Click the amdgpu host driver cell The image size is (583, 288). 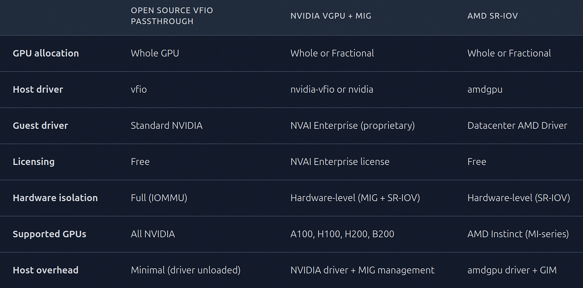485,90
